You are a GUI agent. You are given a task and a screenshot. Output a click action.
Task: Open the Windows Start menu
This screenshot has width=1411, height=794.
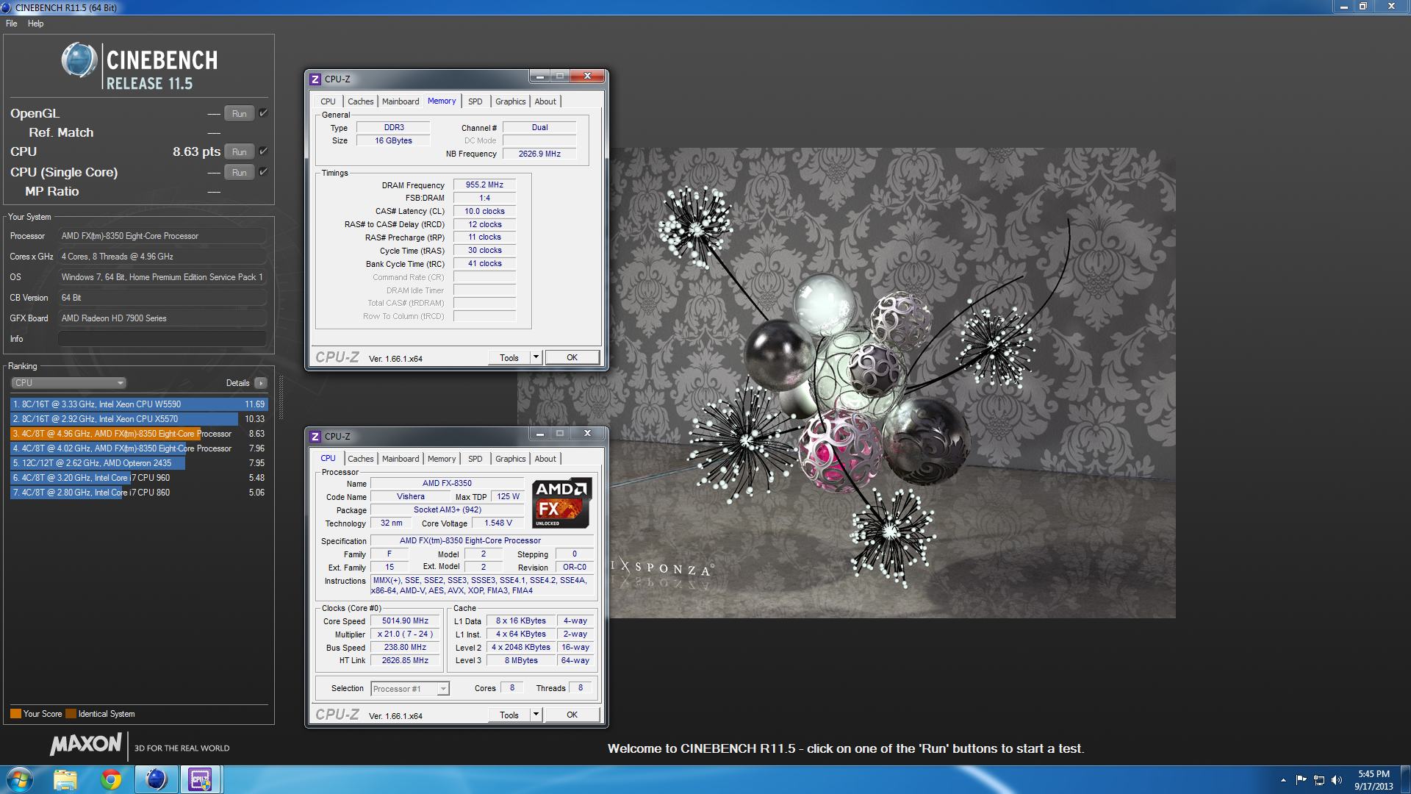(x=20, y=779)
